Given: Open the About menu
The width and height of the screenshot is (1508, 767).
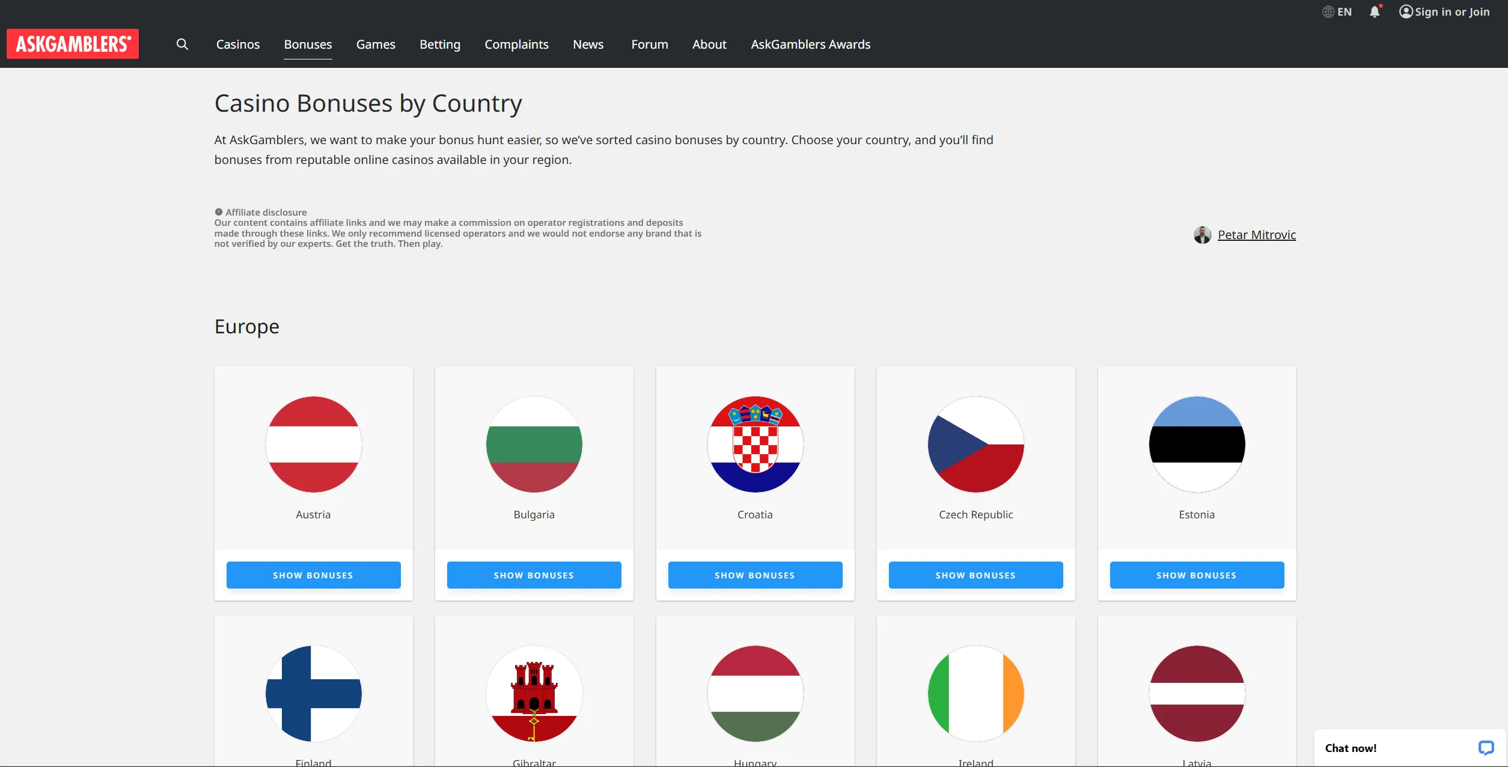Looking at the screenshot, I should [709, 44].
